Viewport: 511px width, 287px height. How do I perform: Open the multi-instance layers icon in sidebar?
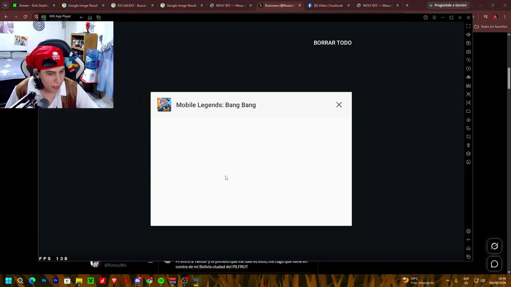pyautogui.click(x=468, y=153)
